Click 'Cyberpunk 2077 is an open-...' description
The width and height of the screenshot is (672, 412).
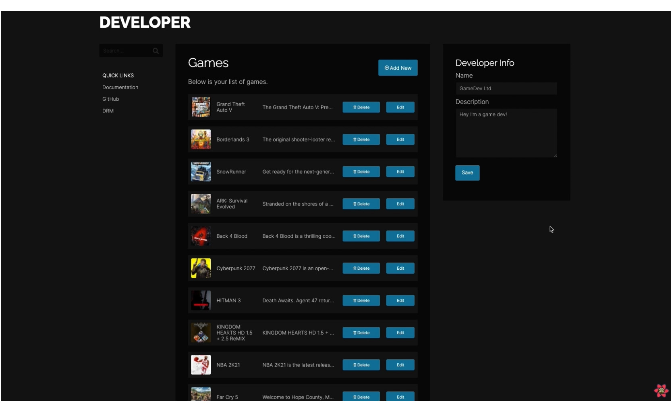coord(298,269)
